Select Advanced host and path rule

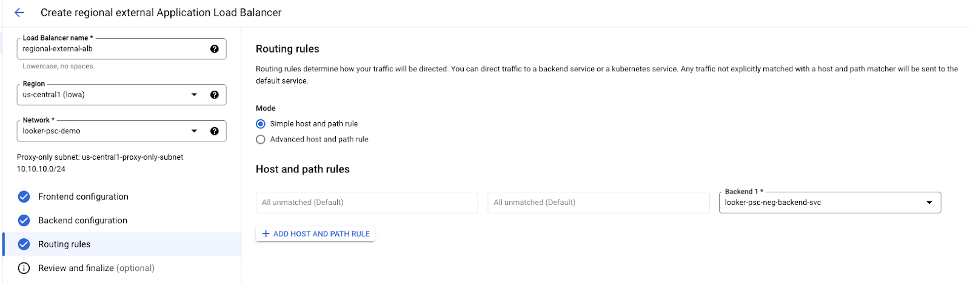click(261, 140)
